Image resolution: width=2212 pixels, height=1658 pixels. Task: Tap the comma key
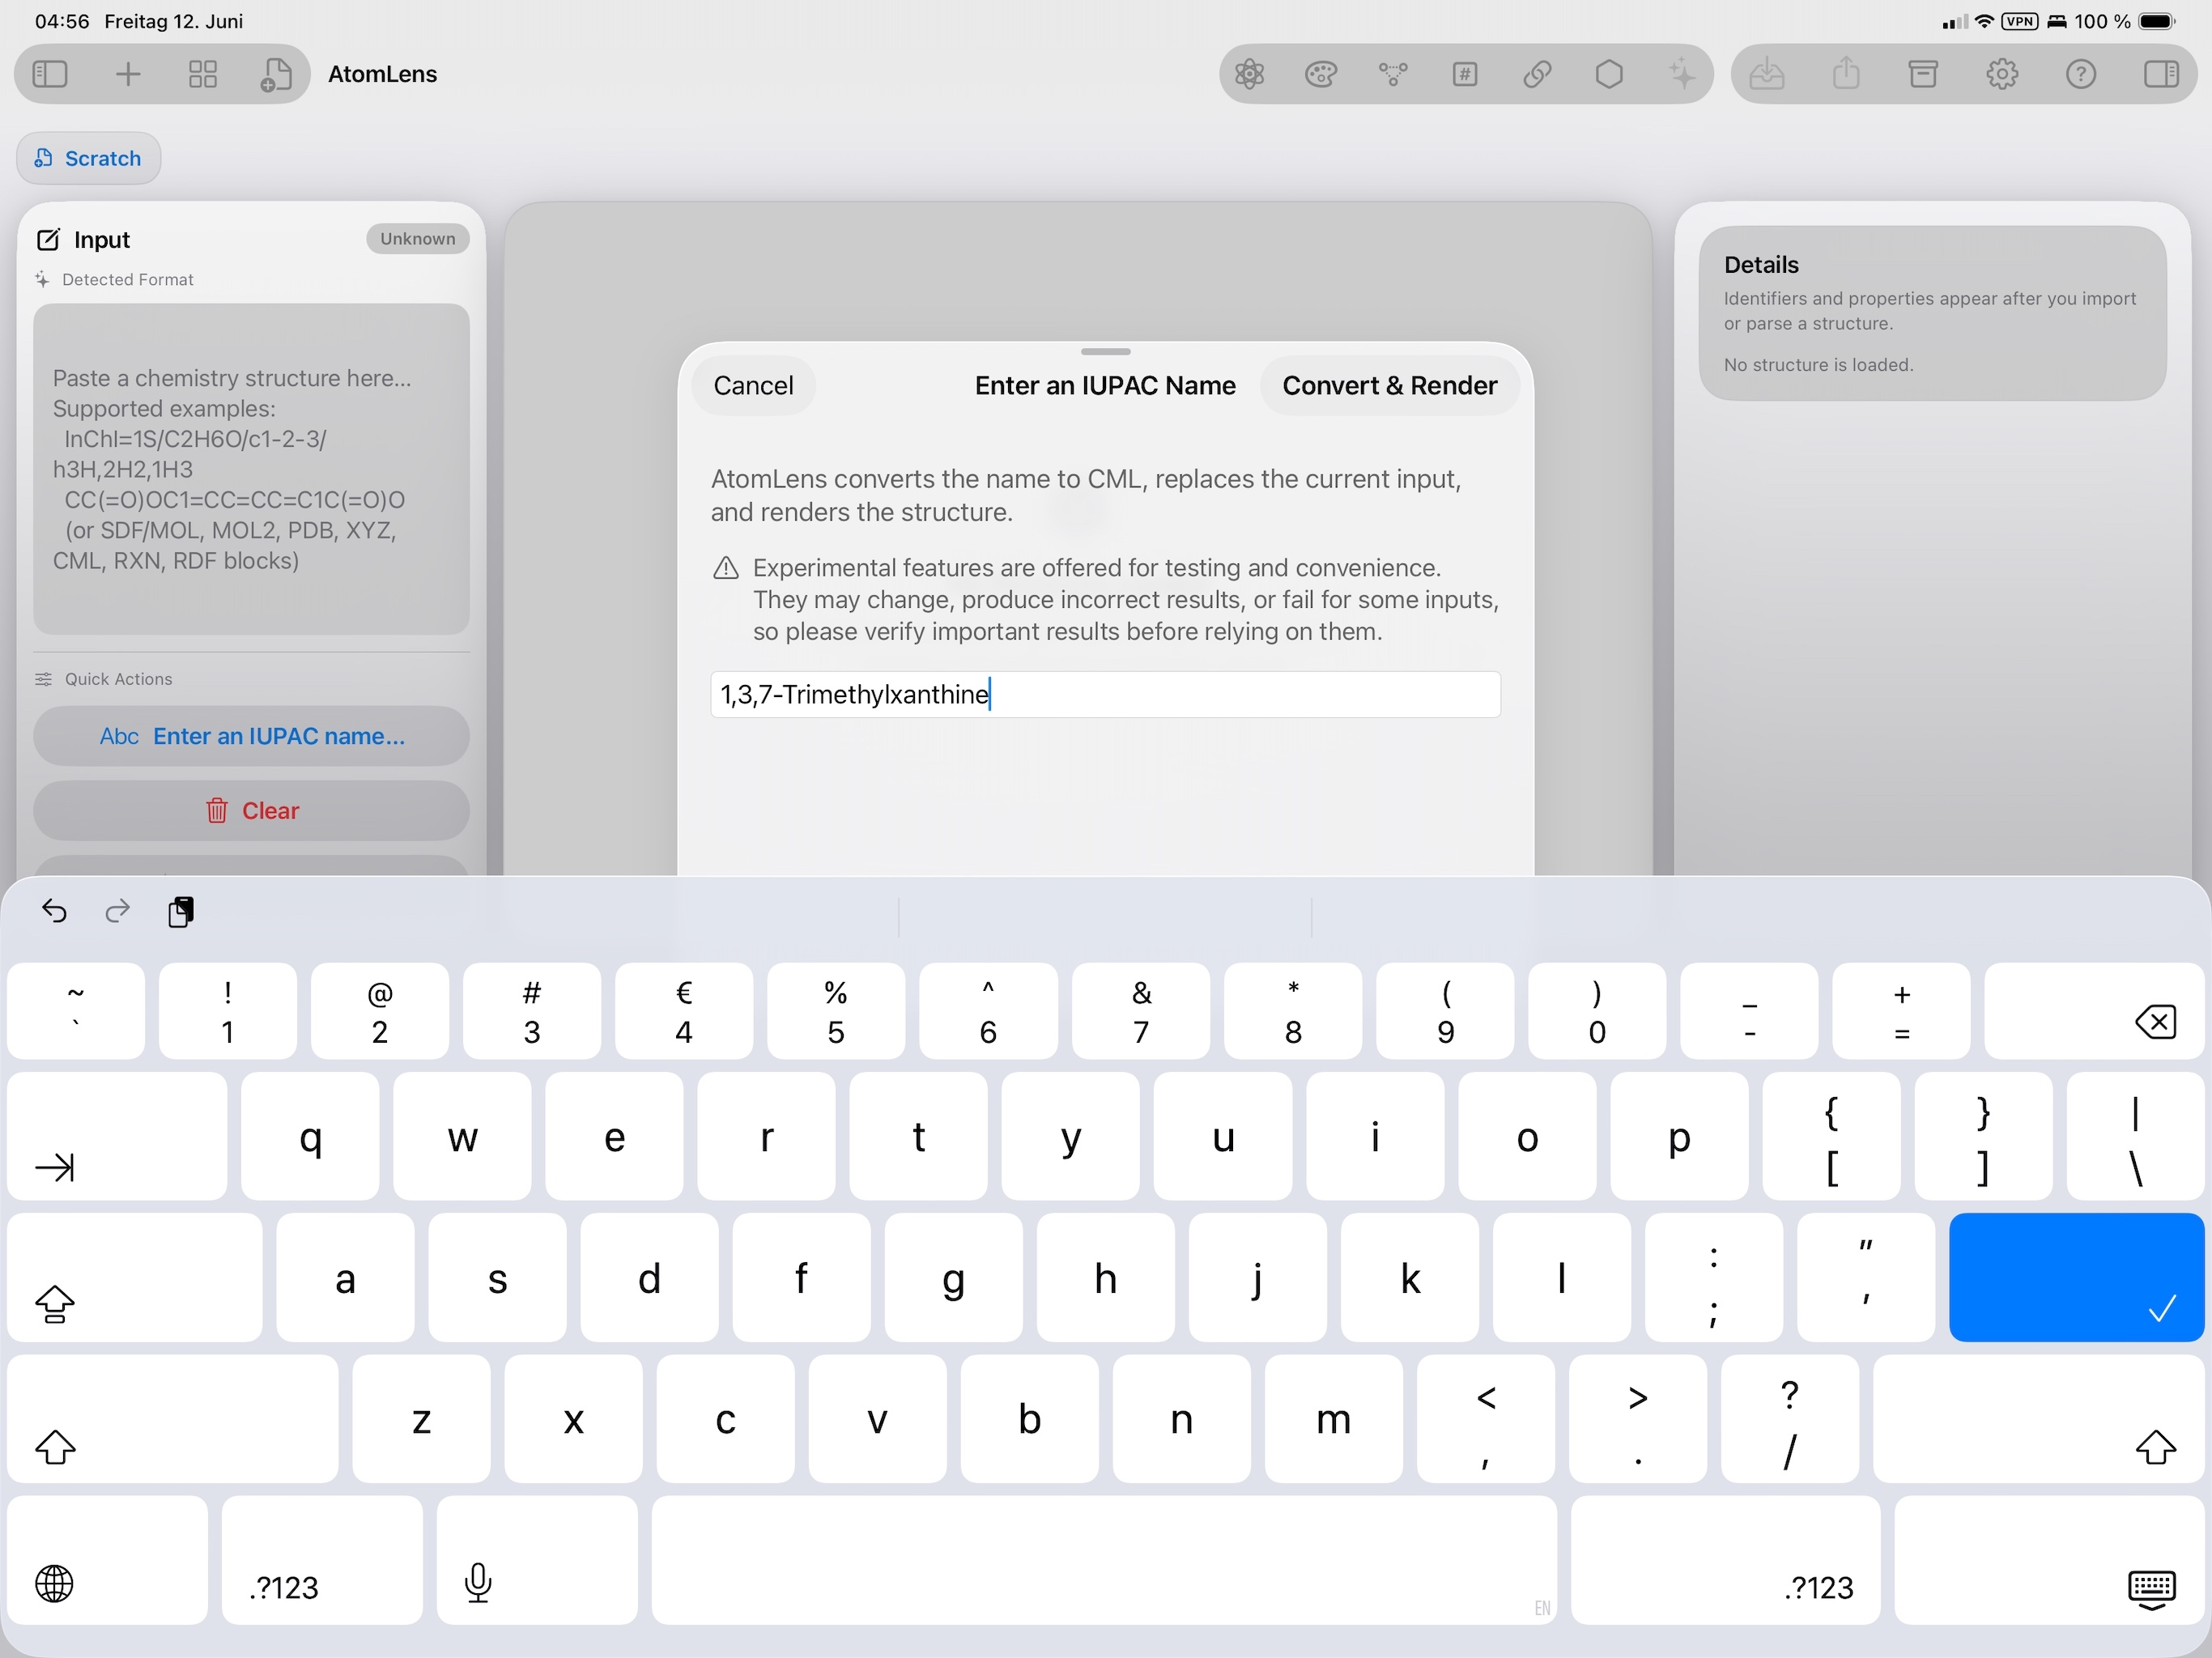(1486, 1418)
